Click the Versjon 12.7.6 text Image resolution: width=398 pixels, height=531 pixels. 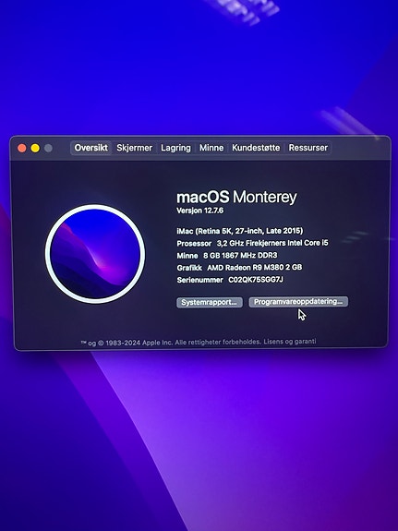coord(199,211)
